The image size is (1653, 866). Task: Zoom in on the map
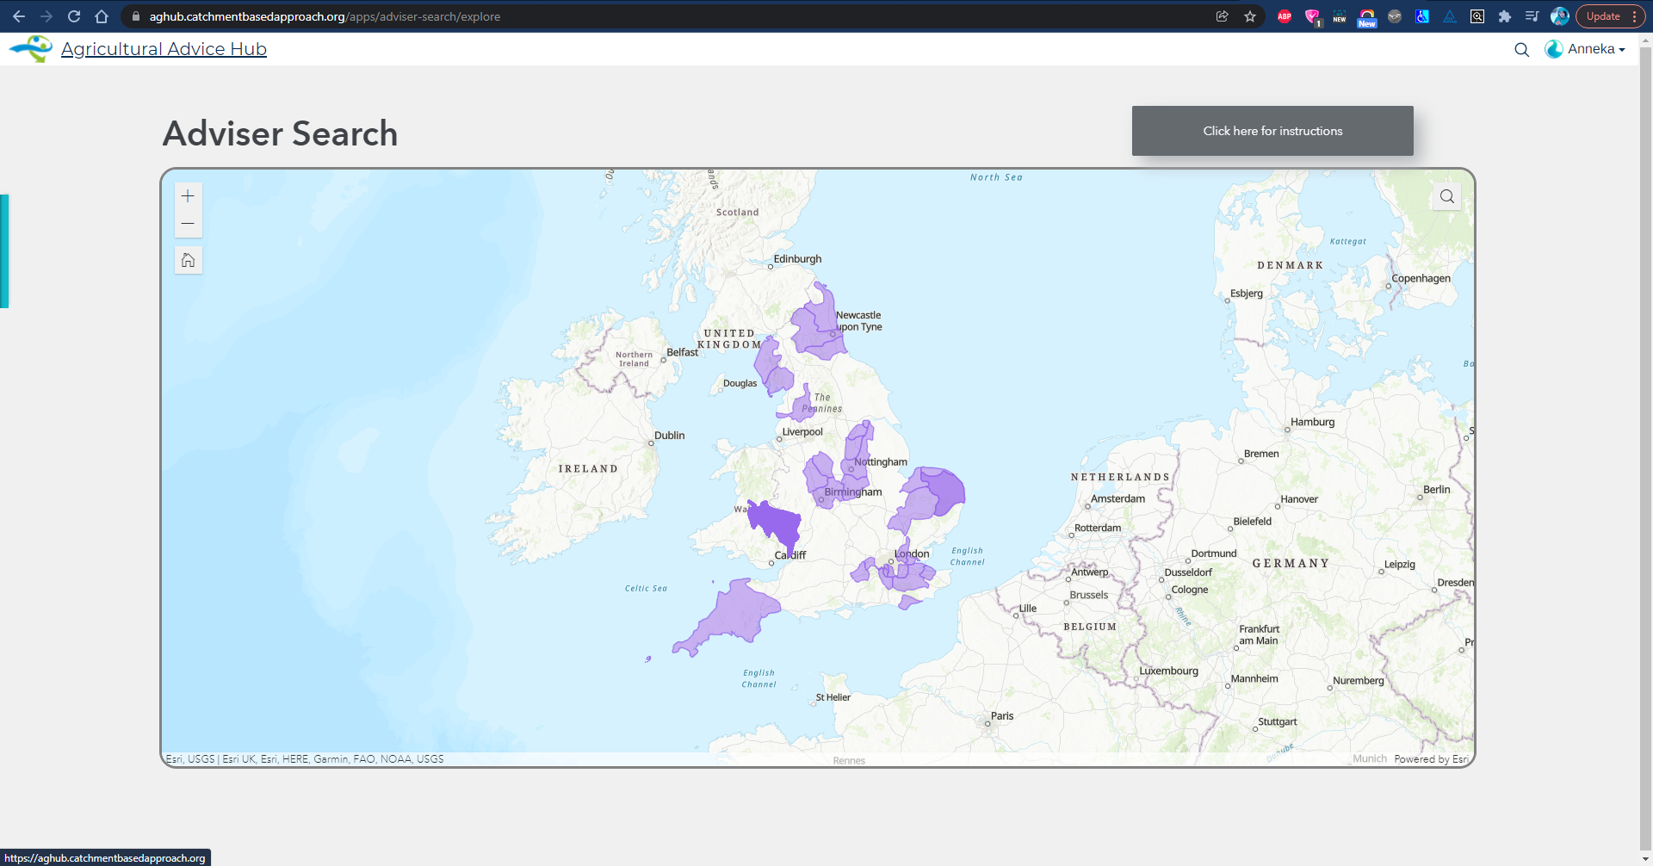pyautogui.click(x=188, y=196)
